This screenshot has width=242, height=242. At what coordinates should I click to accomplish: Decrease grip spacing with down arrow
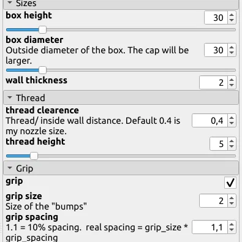point(232,230)
